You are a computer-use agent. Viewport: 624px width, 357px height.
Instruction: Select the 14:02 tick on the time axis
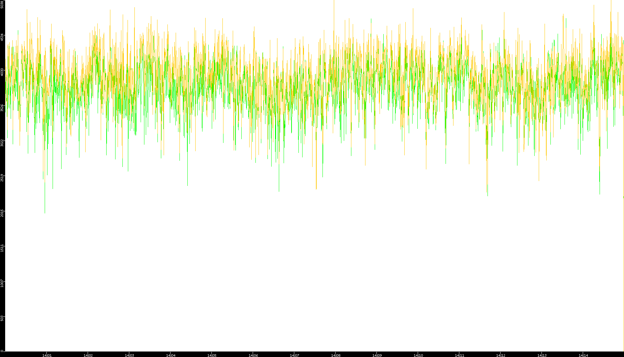coord(88,355)
